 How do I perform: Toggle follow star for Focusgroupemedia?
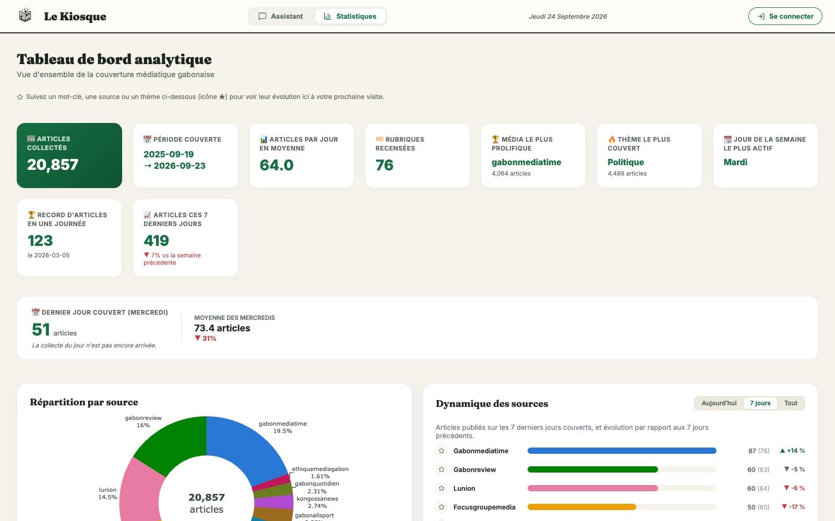pyautogui.click(x=442, y=507)
